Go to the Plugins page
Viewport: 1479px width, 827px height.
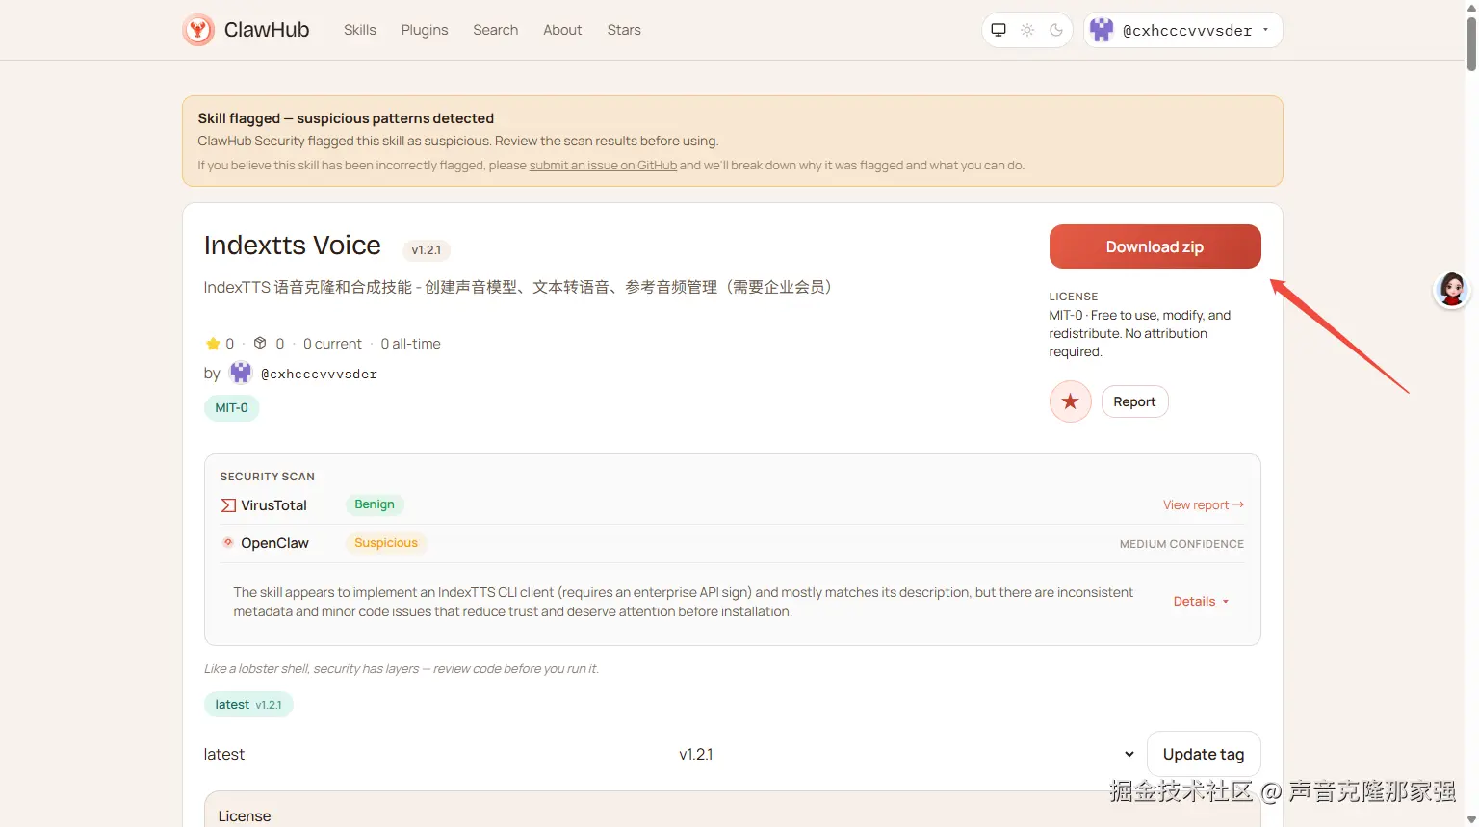click(425, 30)
